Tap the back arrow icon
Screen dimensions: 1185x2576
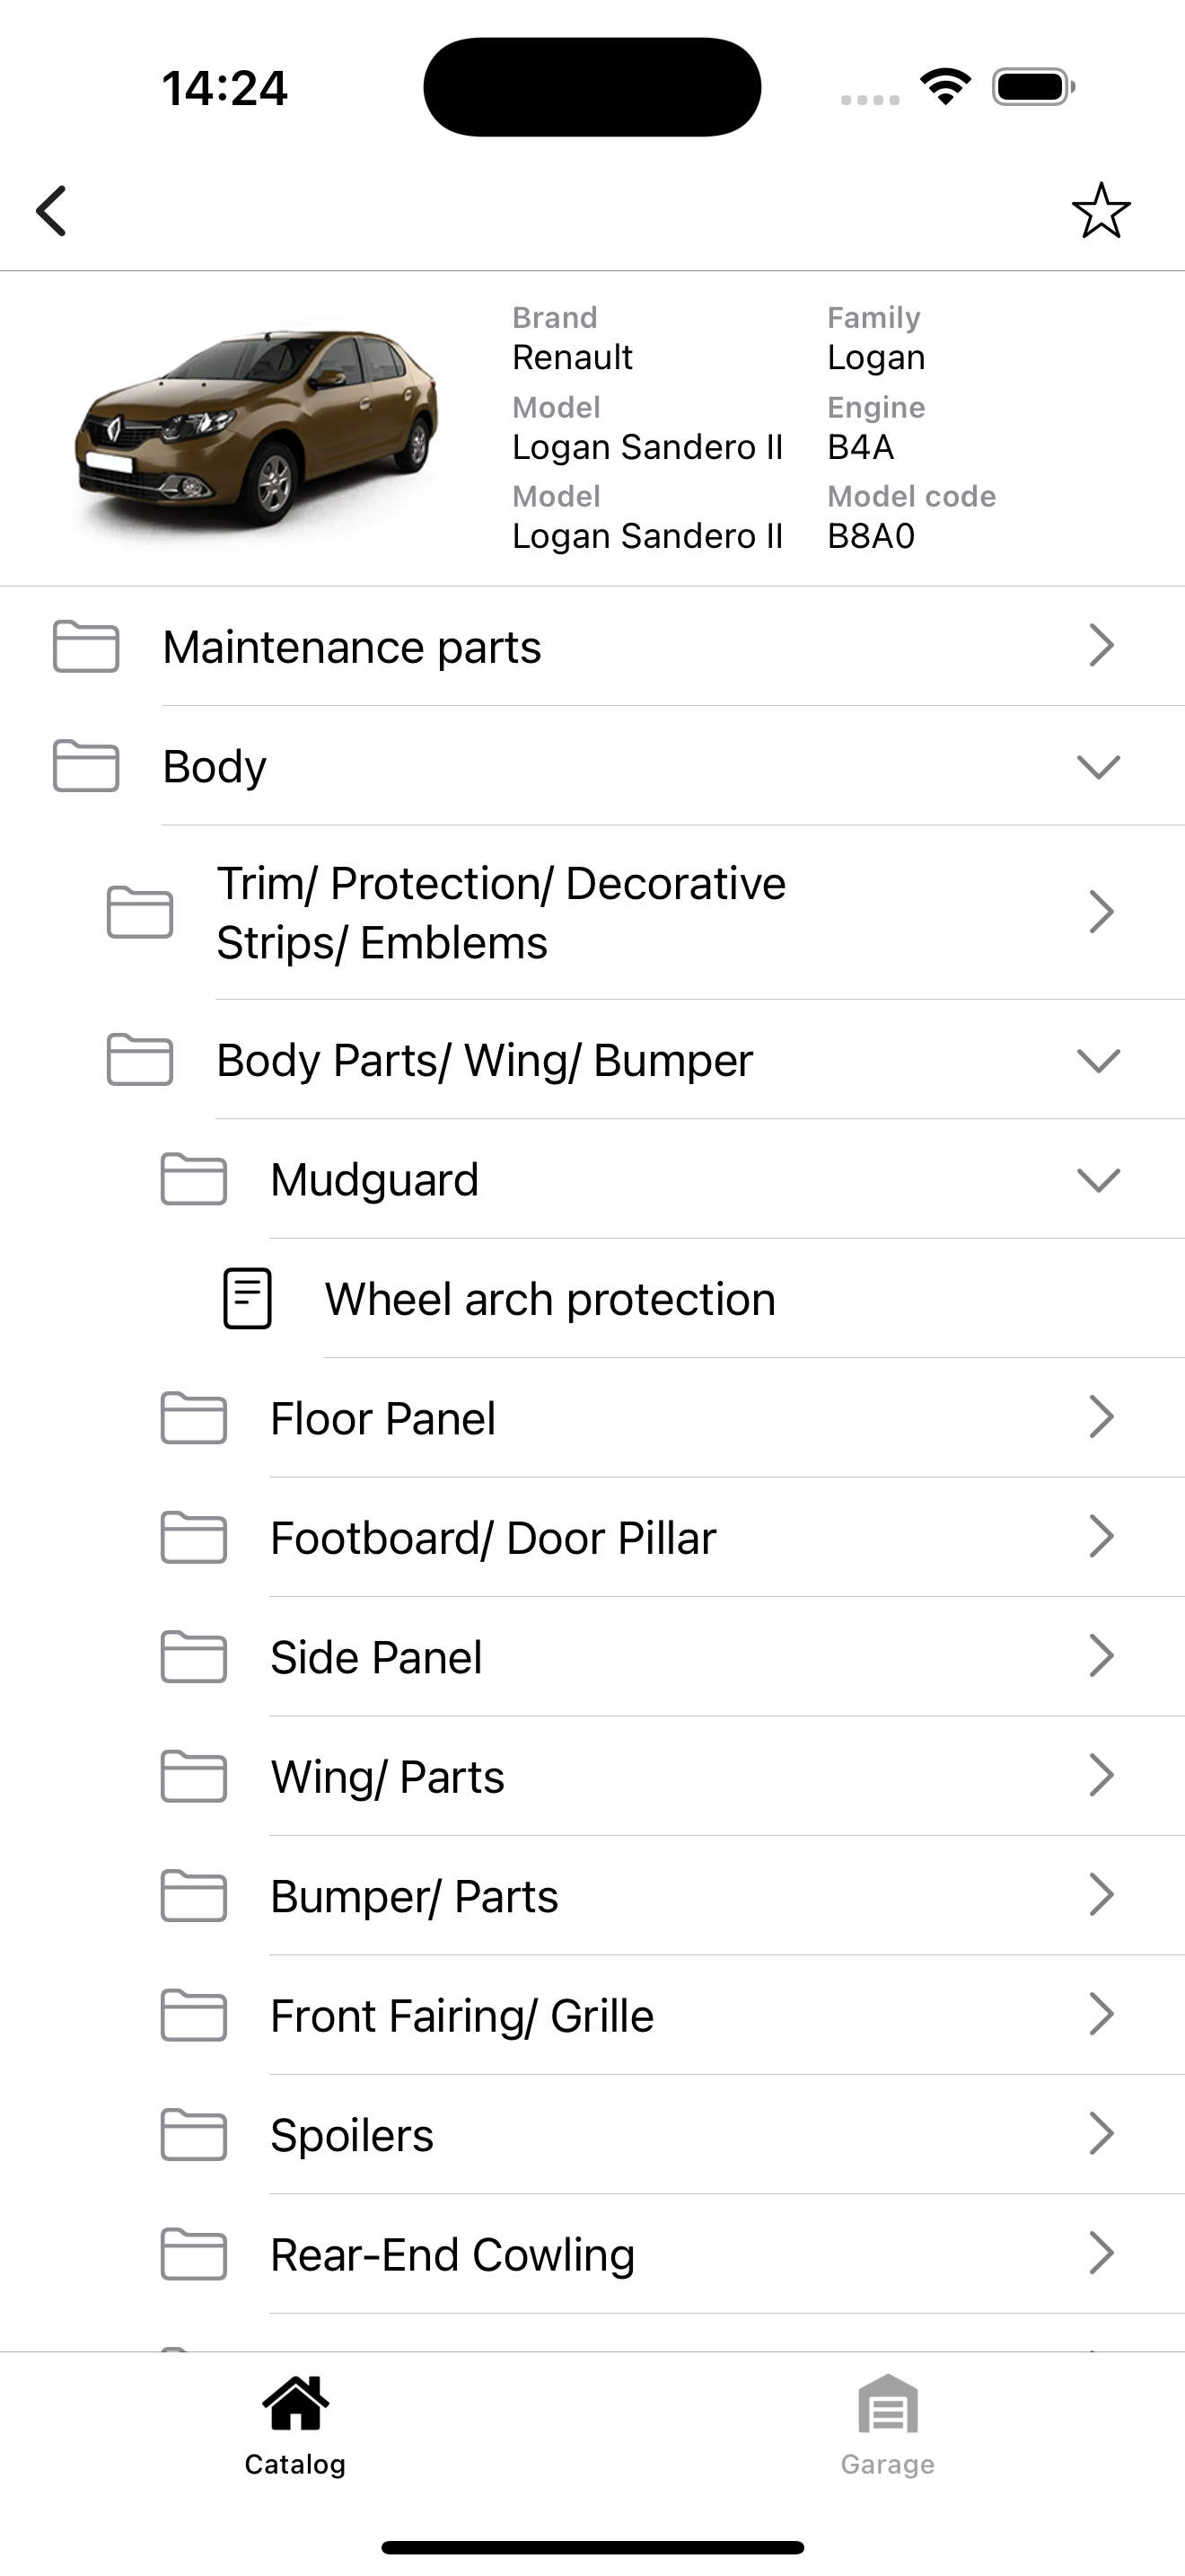[51, 210]
